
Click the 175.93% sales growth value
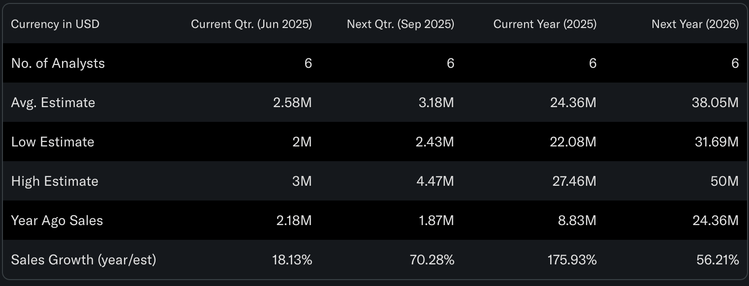[572, 260]
